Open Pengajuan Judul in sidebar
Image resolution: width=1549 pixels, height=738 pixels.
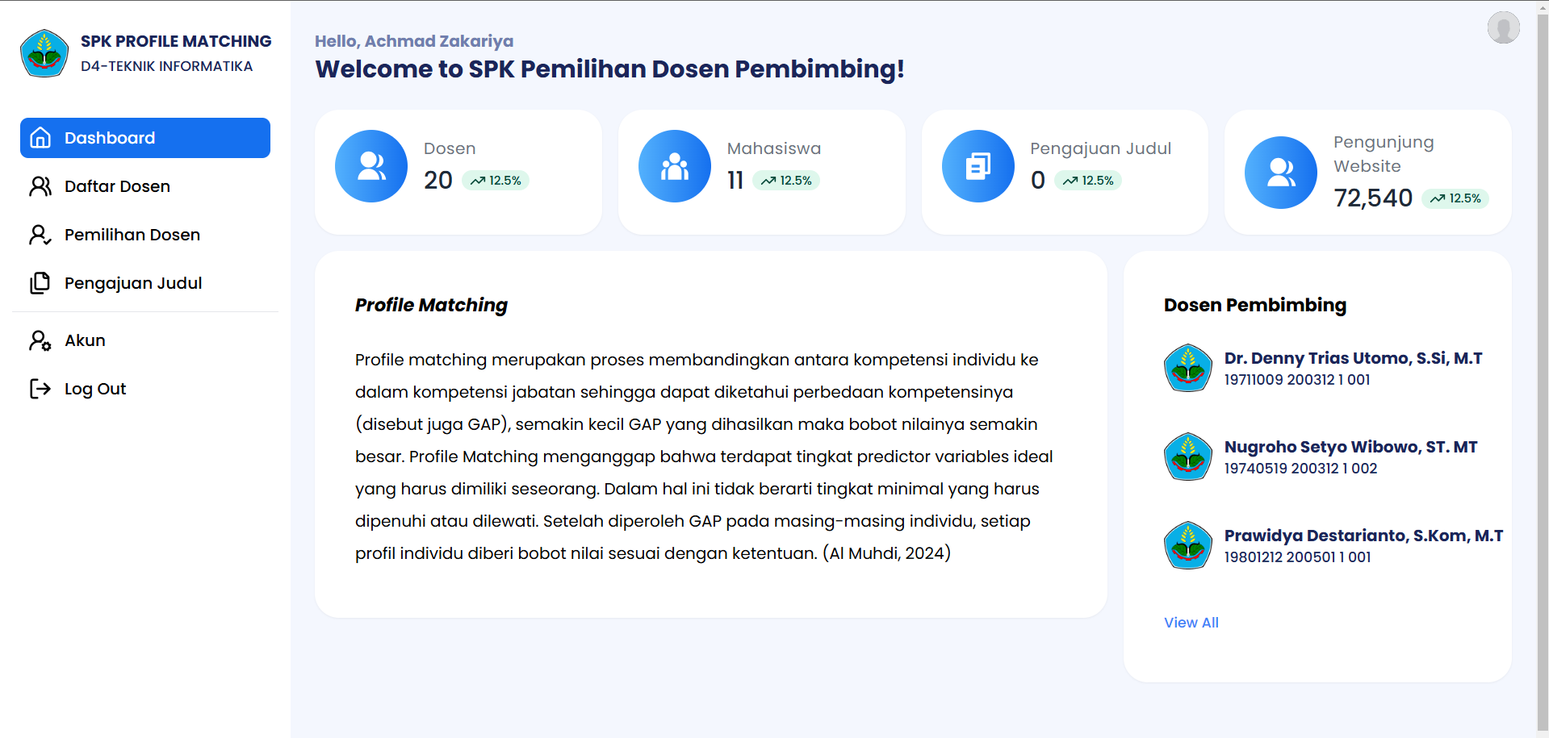145,283
